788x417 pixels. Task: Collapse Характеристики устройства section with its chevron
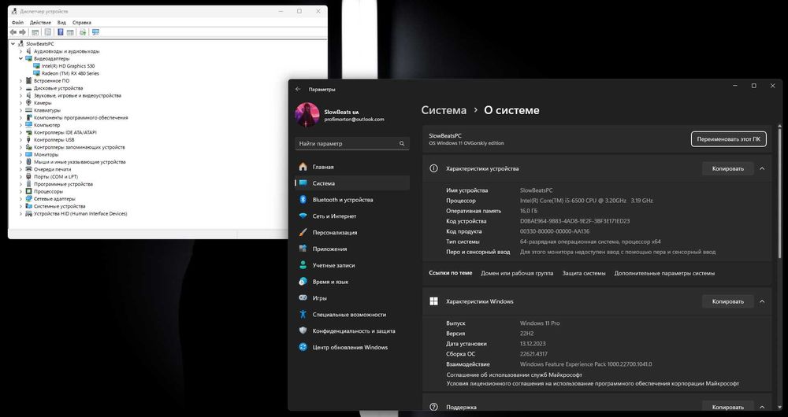(762, 168)
